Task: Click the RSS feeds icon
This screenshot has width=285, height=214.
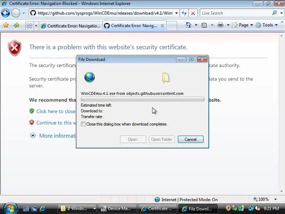Action: pos(204,25)
